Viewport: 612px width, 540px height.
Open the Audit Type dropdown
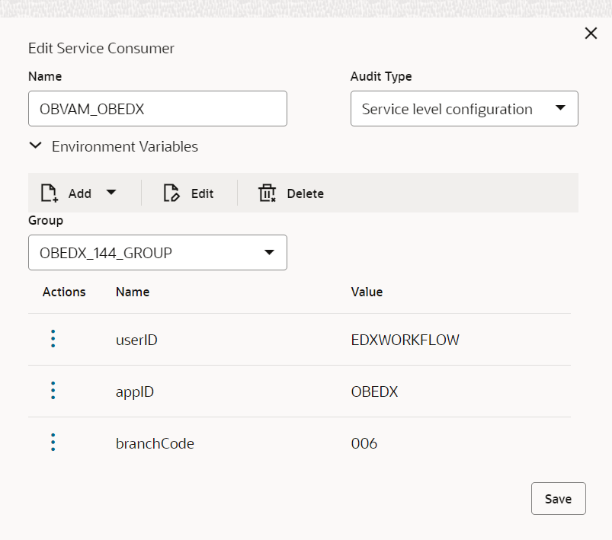tap(464, 108)
